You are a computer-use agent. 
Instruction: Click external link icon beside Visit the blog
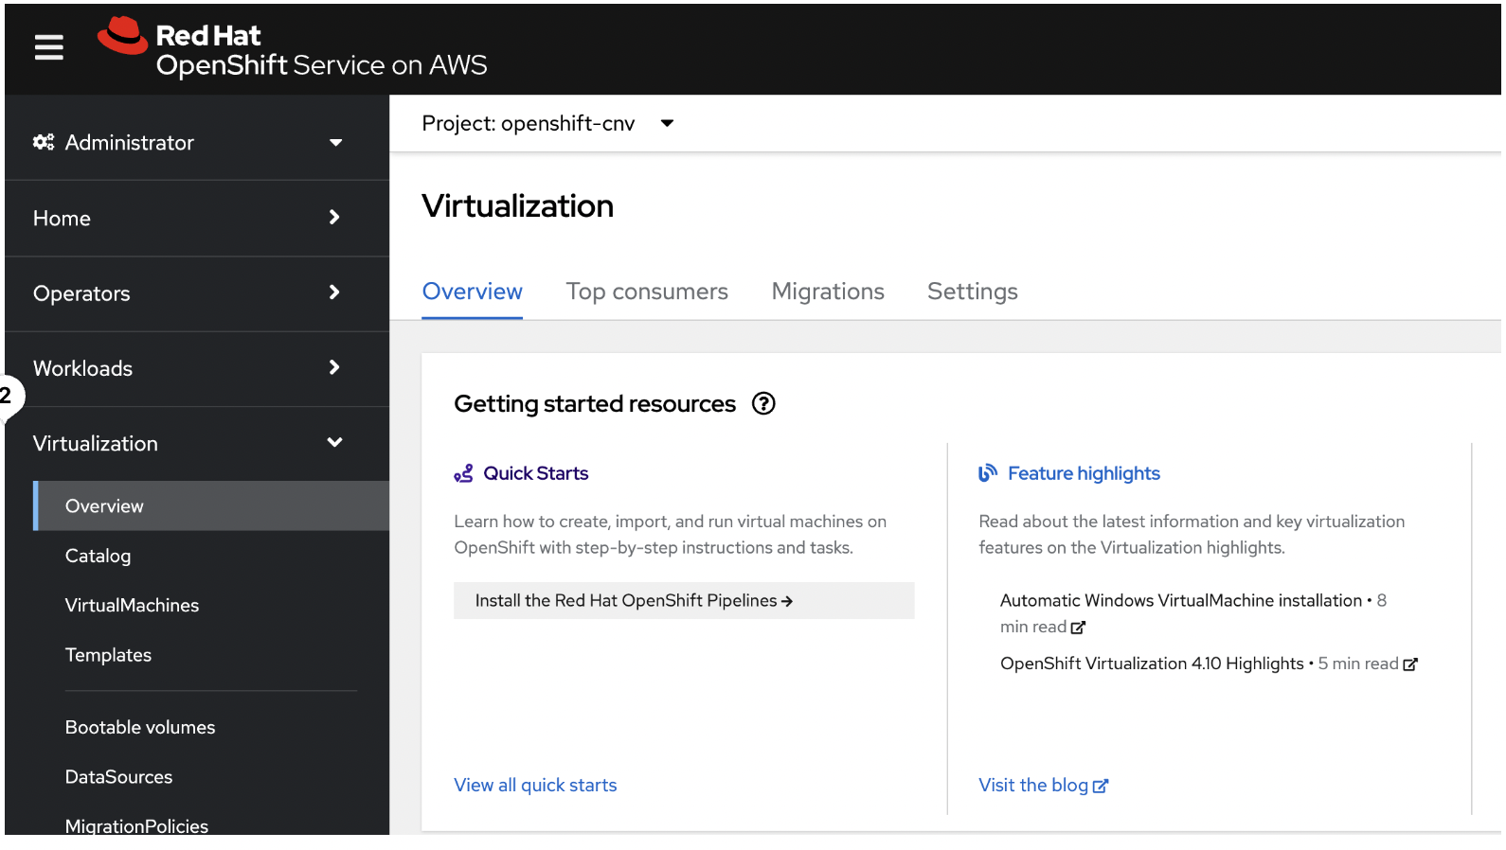tap(1101, 787)
